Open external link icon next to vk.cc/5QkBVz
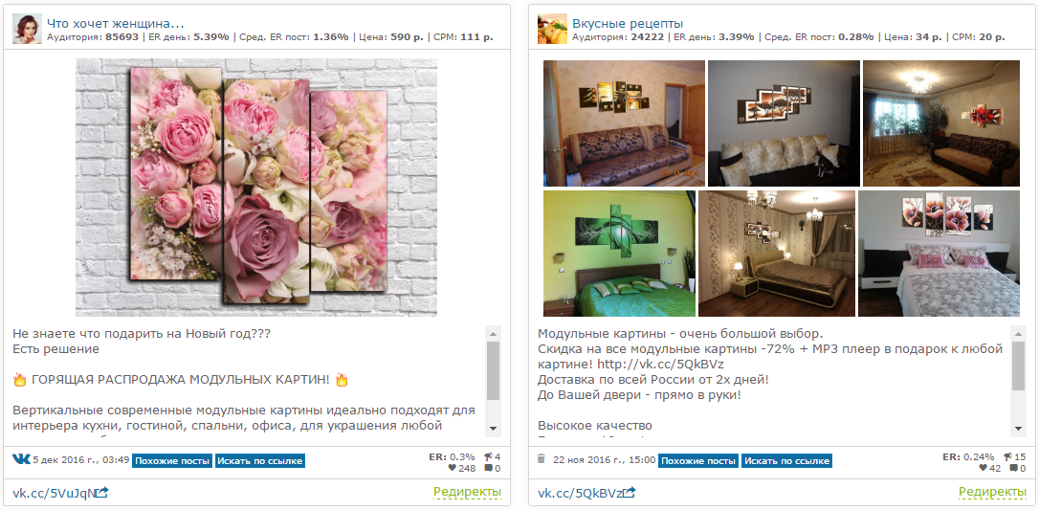The image size is (1039, 510). (x=630, y=492)
